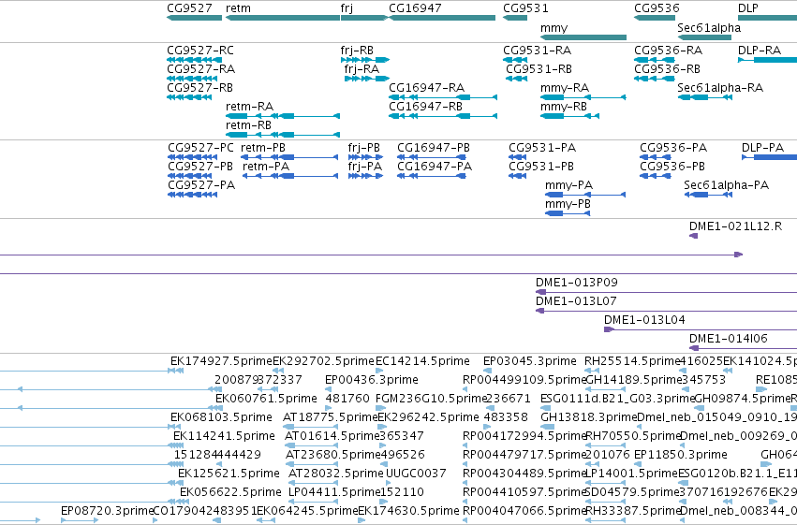
Task: Select the Sec61alpha-RA transcript
Action: (x=720, y=88)
